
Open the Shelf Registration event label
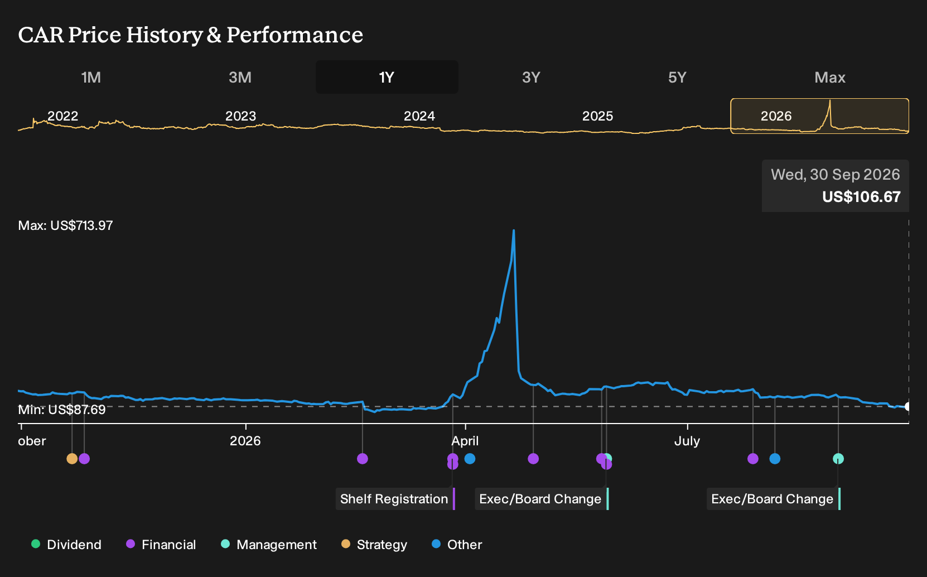395,499
